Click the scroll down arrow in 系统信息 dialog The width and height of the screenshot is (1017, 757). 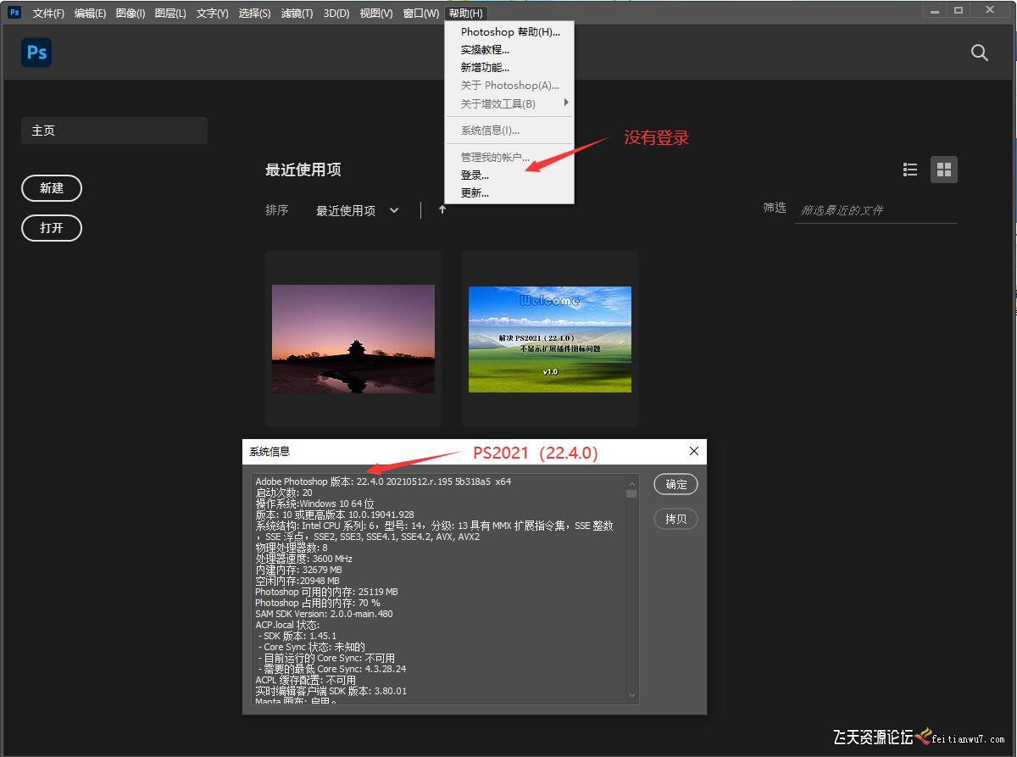tap(631, 696)
